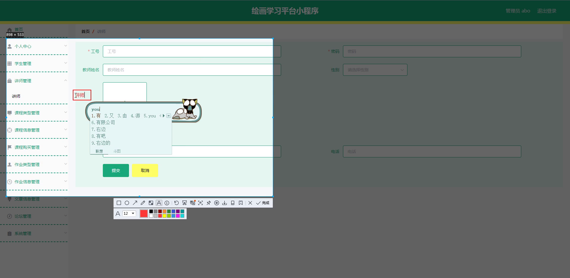Select the numbered sequence marker tool
The image size is (570, 278).
pos(167,203)
